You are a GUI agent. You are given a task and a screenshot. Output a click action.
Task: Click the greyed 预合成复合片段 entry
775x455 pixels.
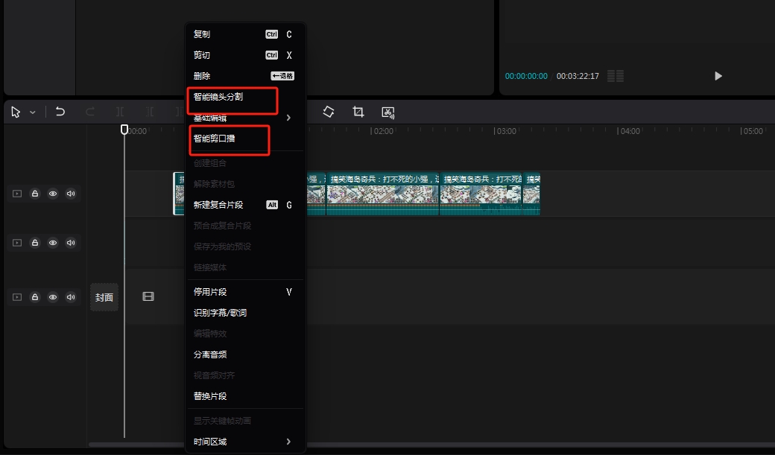click(245, 226)
